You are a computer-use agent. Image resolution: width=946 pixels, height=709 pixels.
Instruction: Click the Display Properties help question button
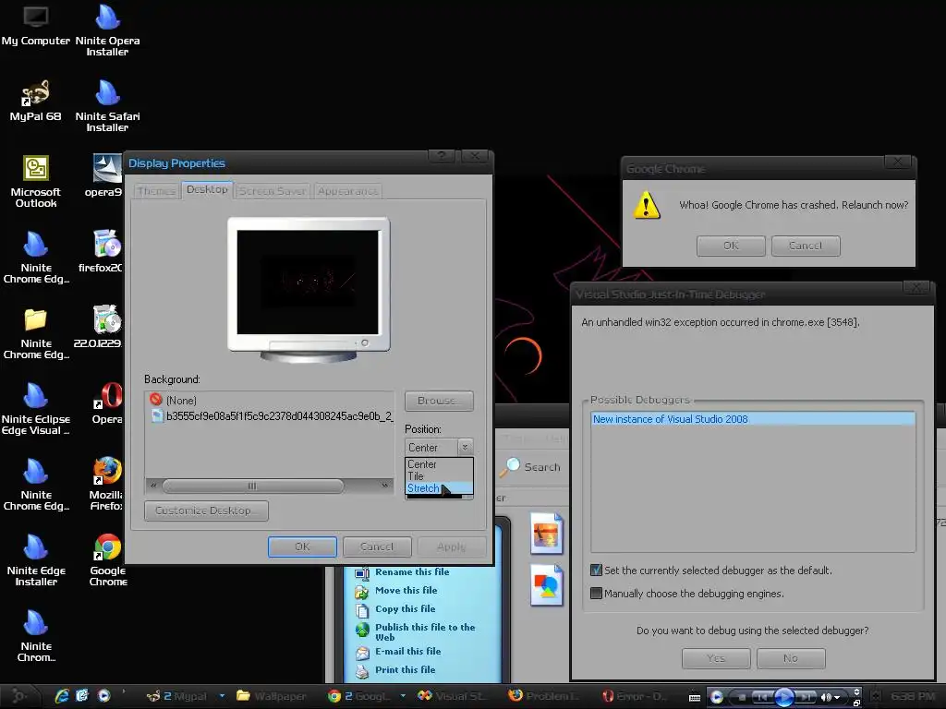coord(442,155)
